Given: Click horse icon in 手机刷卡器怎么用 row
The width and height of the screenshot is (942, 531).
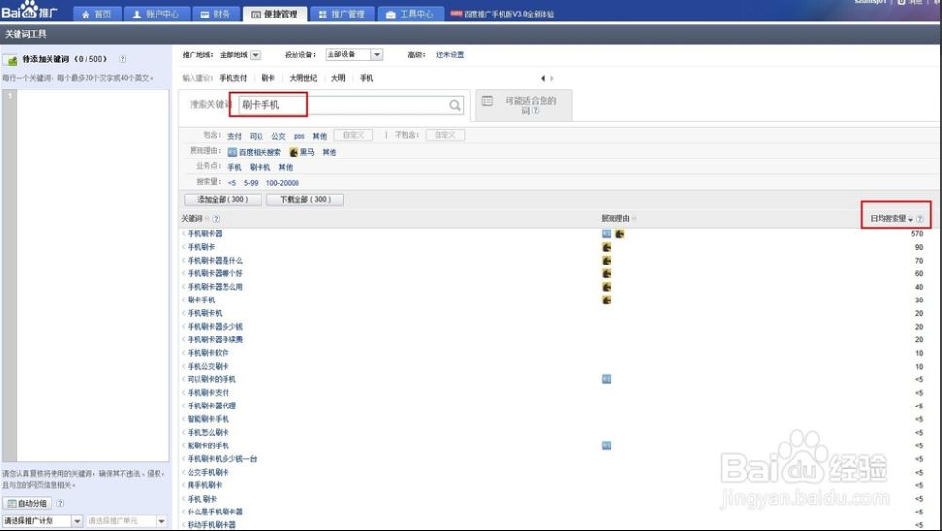Looking at the screenshot, I should [607, 287].
